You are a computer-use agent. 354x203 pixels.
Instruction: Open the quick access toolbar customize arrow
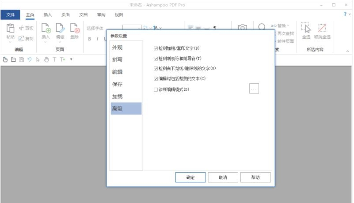click(x=71, y=59)
